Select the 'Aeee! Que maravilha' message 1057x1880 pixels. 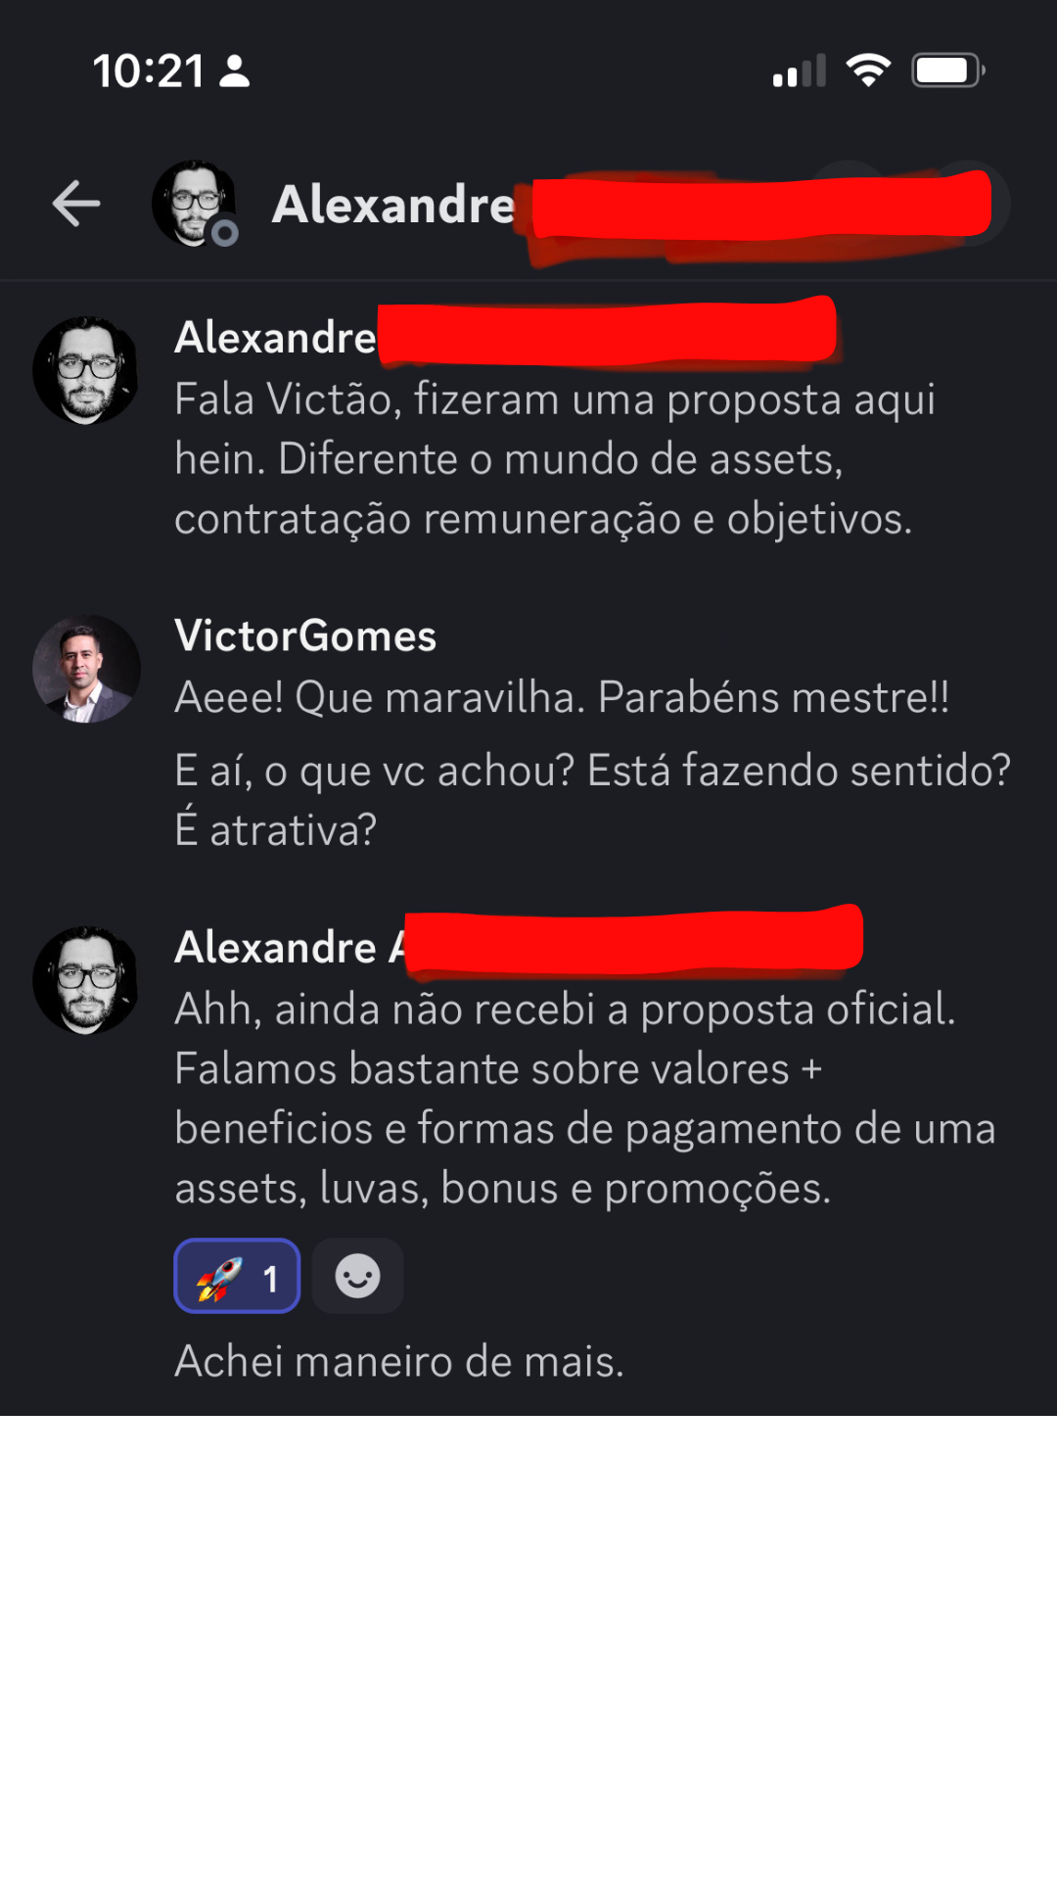562,697
